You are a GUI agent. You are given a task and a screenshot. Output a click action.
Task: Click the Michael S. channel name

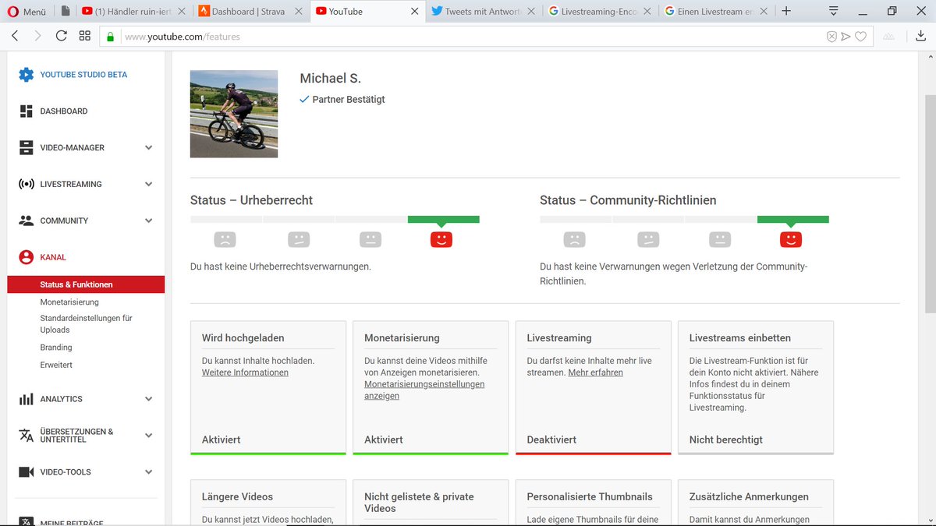click(x=331, y=79)
